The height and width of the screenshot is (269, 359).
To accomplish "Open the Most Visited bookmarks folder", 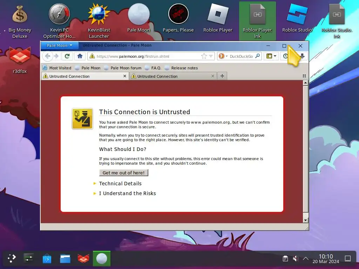I will (57, 68).
